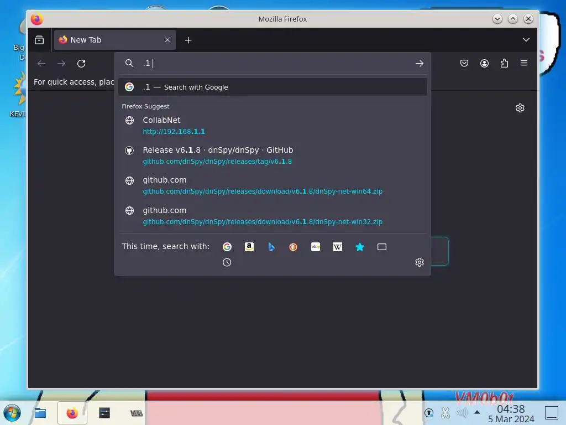
Task: Search this time with eBay
Action: click(x=316, y=247)
